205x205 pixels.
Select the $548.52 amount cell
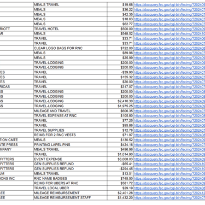coord(120,34)
